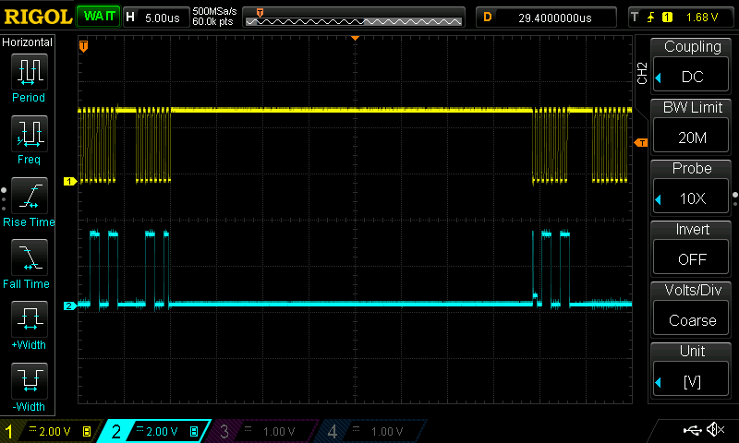739x443 pixels.
Task: Click the trigger source channel 1 badge
Action: (x=667, y=18)
